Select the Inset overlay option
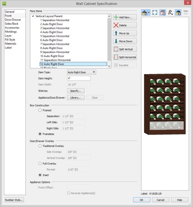Viewport: 193px width, 207px height. coord(40,175)
